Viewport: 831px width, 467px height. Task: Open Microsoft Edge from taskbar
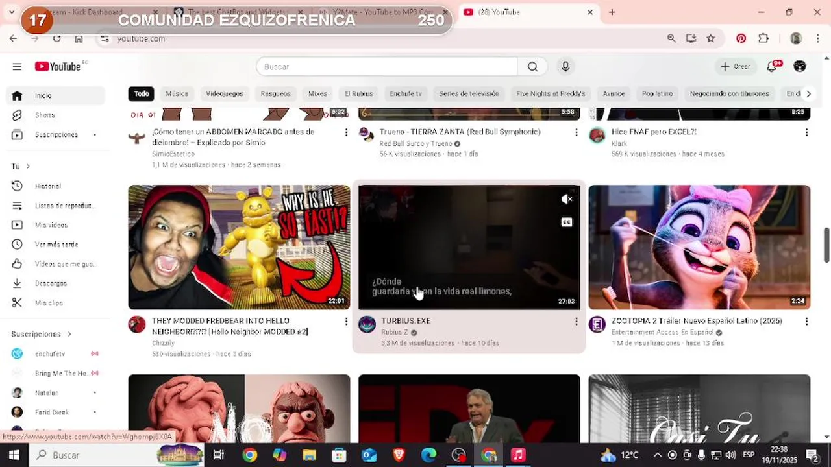tap(428, 455)
